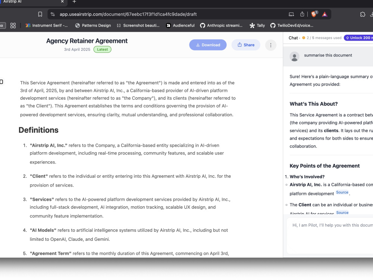Click the user avatar in chat
This screenshot has height=280, width=373.
(x=295, y=56)
